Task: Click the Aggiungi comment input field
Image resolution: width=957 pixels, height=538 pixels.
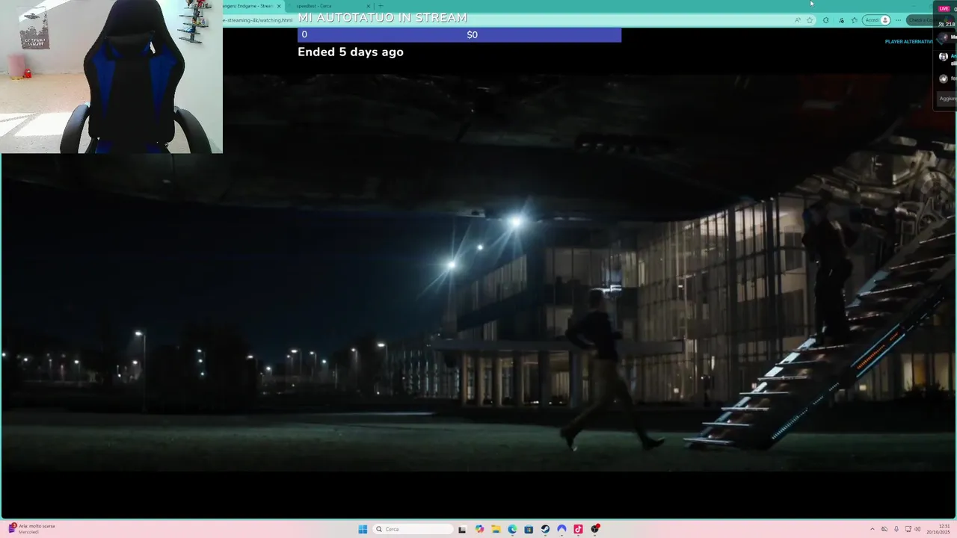Action: tap(947, 99)
